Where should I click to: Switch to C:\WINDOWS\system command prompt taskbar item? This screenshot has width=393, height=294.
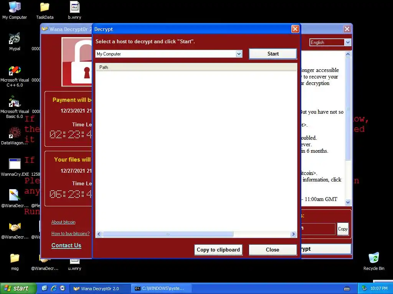pos(162,289)
